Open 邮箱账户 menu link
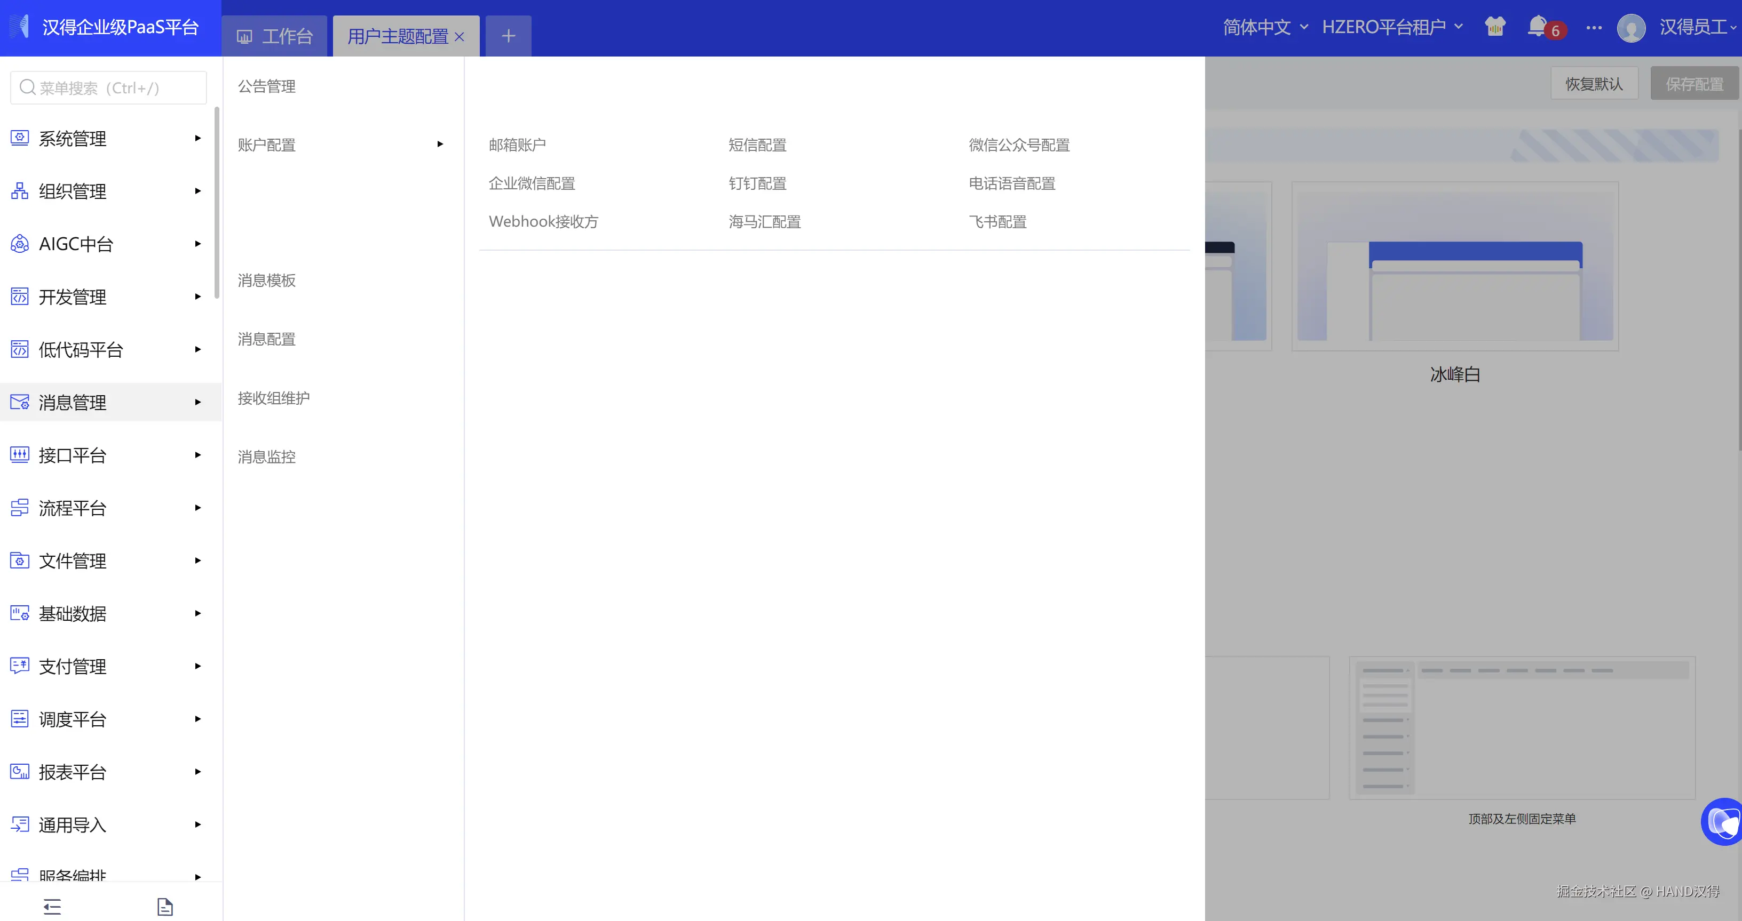Viewport: 1742px width, 921px height. [517, 145]
